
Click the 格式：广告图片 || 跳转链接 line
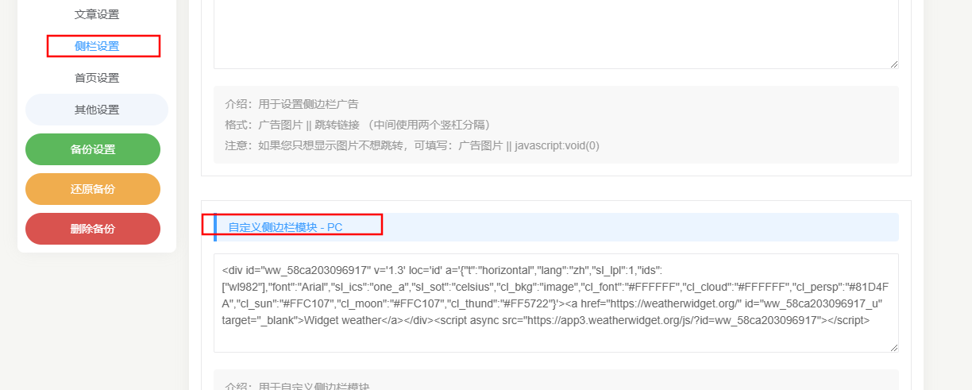click(357, 125)
